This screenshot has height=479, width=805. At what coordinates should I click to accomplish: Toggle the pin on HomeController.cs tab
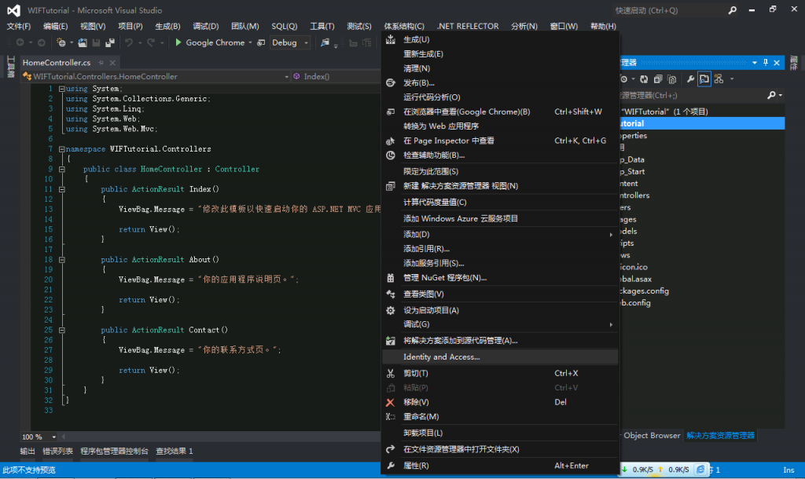[101, 63]
